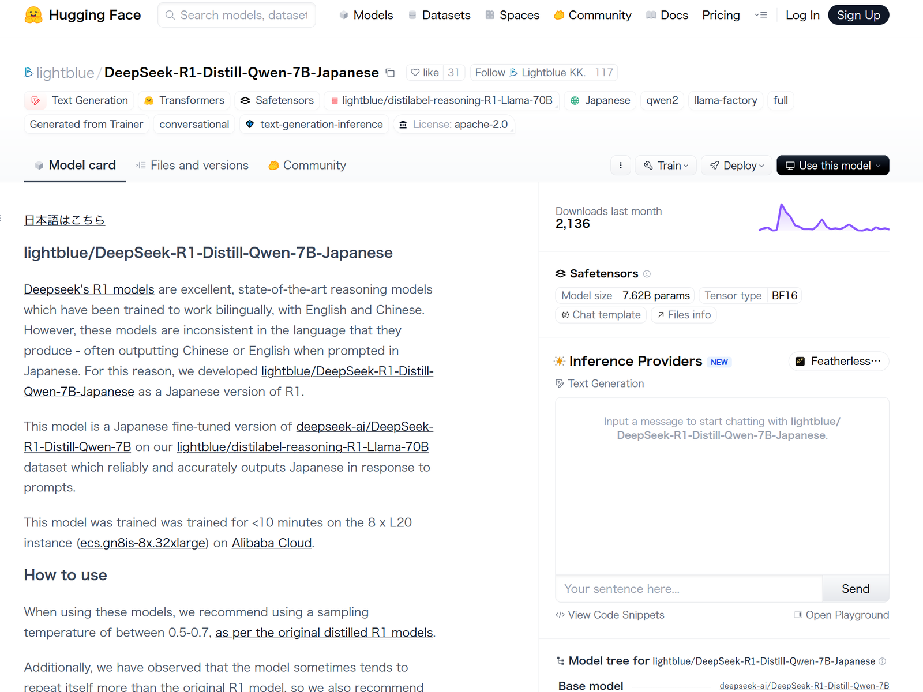This screenshot has width=923, height=692.
Task: Open Playground link
Action: (842, 615)
